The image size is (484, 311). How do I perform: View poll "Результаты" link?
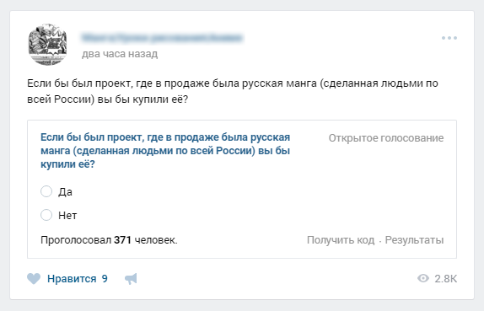(x=414, y=240)
